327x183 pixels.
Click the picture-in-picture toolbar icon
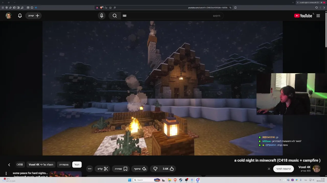(110, 8)
